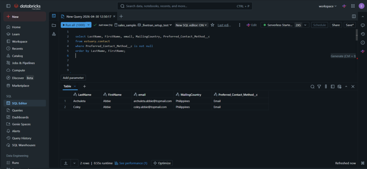Download results with the download icon
The width and height of the screenshot is (367, 169).
coord(66,163)
